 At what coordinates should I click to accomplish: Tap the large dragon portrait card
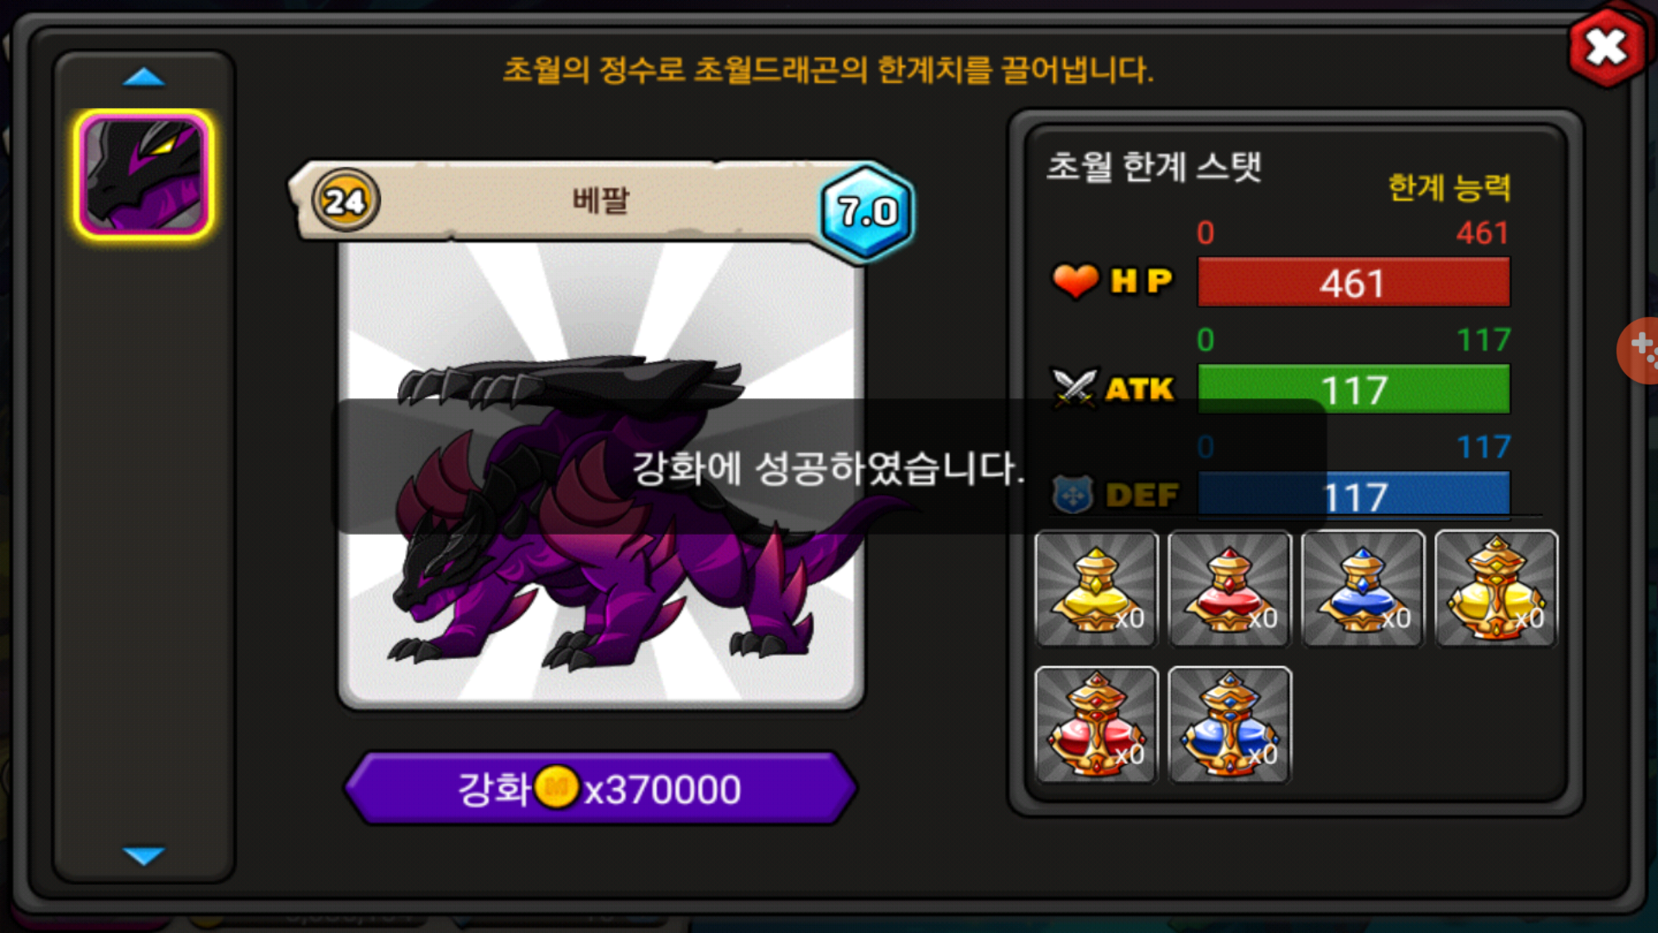coord(601,474)
